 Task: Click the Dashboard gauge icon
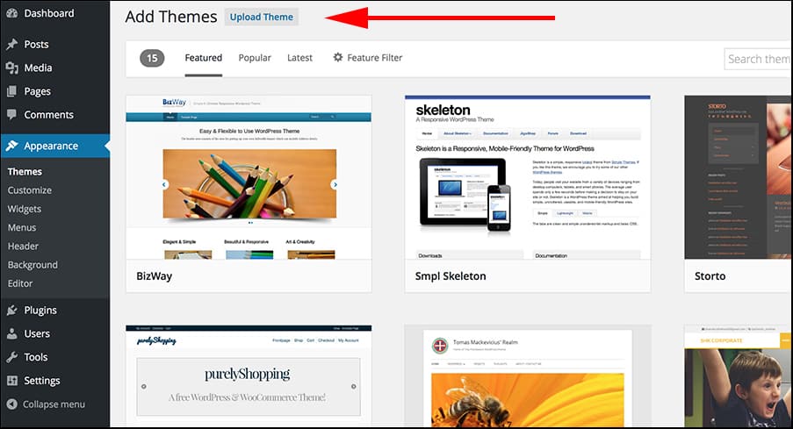pyautogui.click(x=12, y=13)
